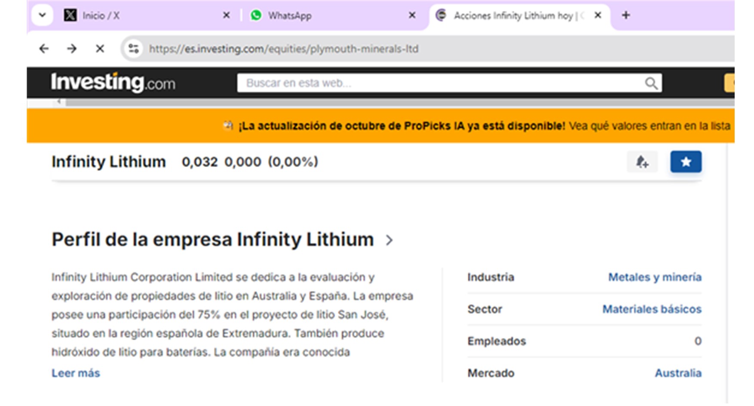Go back to the previous page

coord(44,49)
